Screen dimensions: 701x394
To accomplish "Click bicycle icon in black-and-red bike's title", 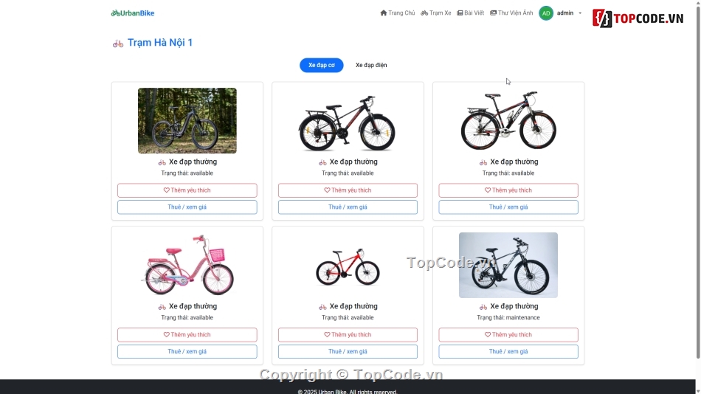I will (483, 162).
